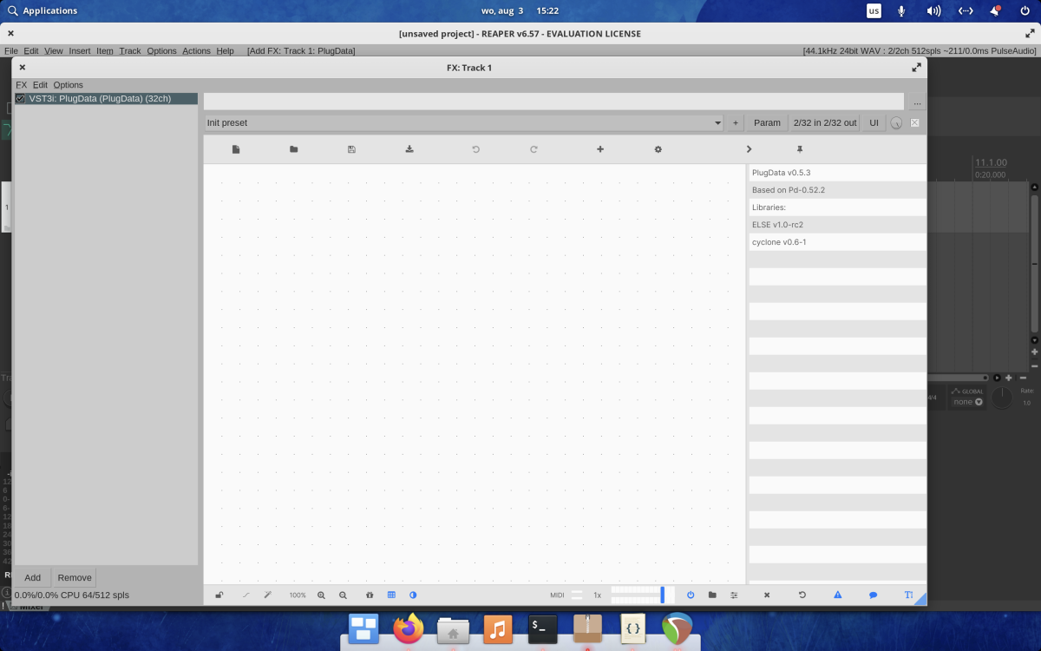Save the patch using the floppy icon
1041x651 pixels.
pyautogui.click(x=351, y=149)
